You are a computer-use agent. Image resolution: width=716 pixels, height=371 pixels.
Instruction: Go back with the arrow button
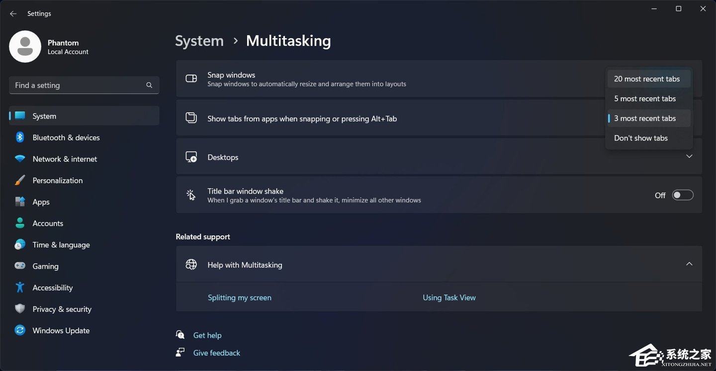point(13,14)
